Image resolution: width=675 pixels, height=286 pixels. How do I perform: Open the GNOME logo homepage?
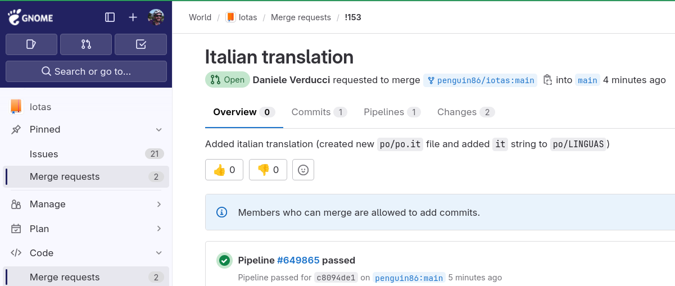pos(30,17)
